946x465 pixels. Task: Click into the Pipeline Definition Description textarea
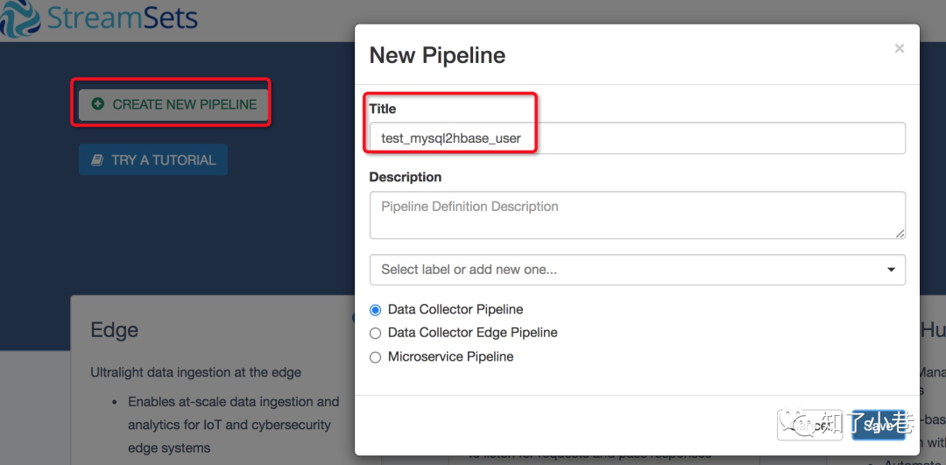[x=637, y=215]
